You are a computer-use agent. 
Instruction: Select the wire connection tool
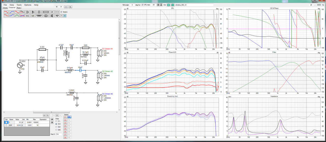(57, 12)
